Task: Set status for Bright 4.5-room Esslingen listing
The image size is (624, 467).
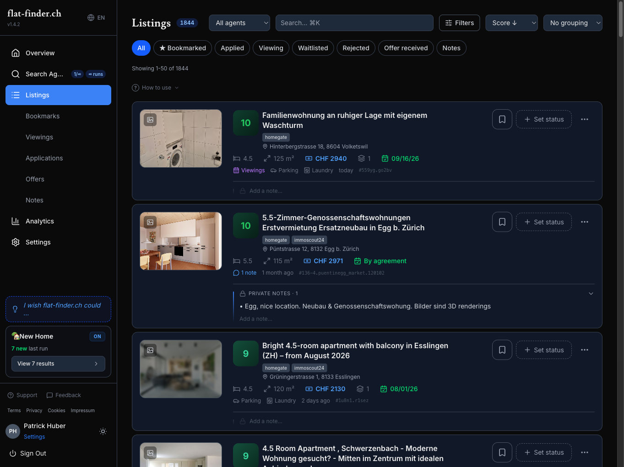Action: [544, 350]
